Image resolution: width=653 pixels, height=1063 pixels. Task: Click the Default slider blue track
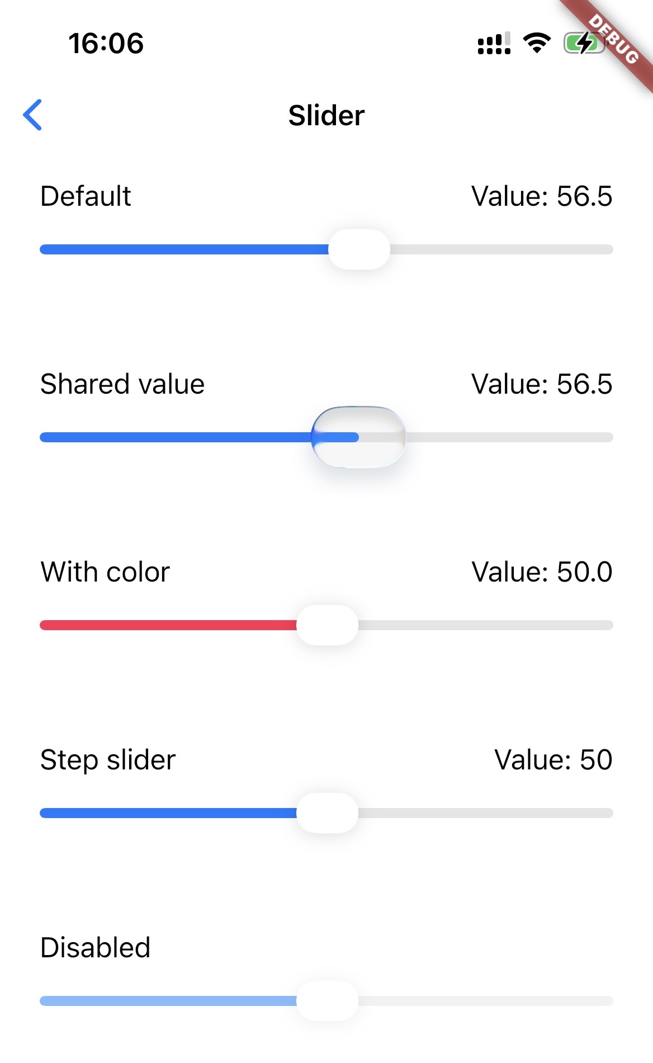pos(179,249)
